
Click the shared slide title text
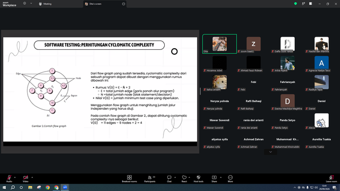click(99, 45)
